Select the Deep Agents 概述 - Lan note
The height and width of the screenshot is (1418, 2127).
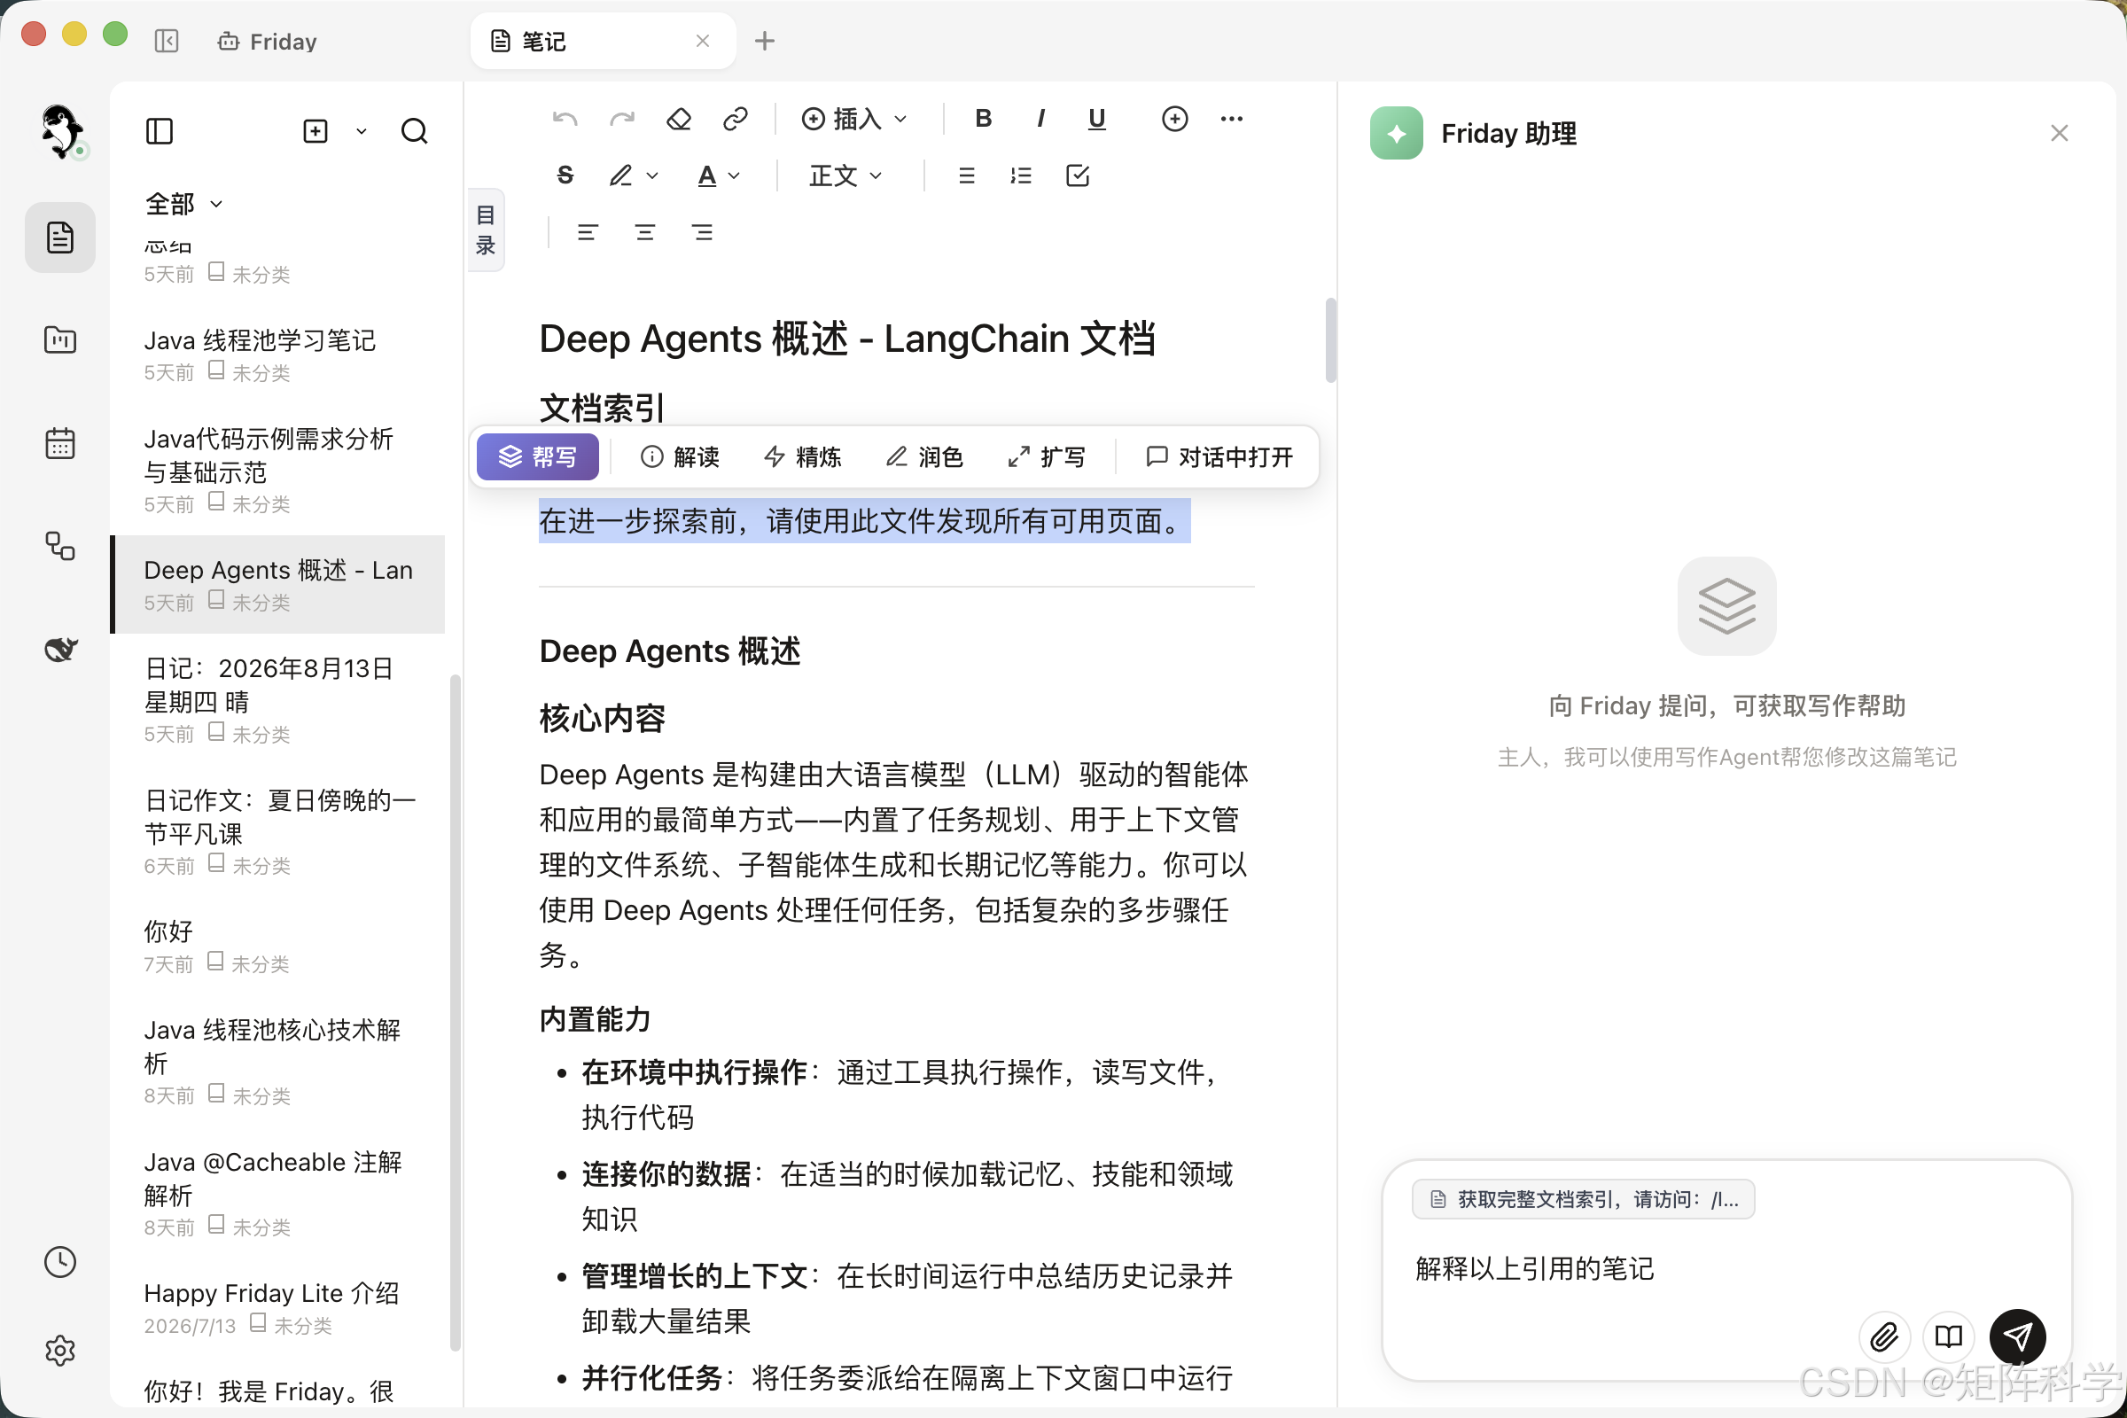point(278,584)
